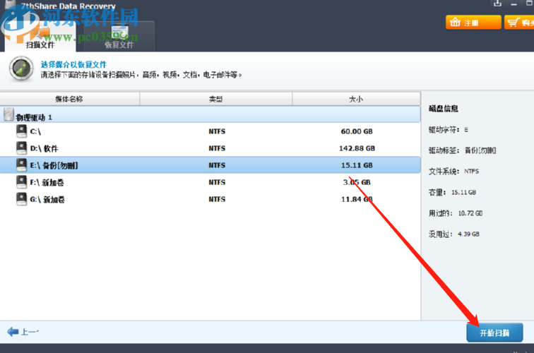
Task: Click the 15.11 GB size cell in list
Action: 357,165
